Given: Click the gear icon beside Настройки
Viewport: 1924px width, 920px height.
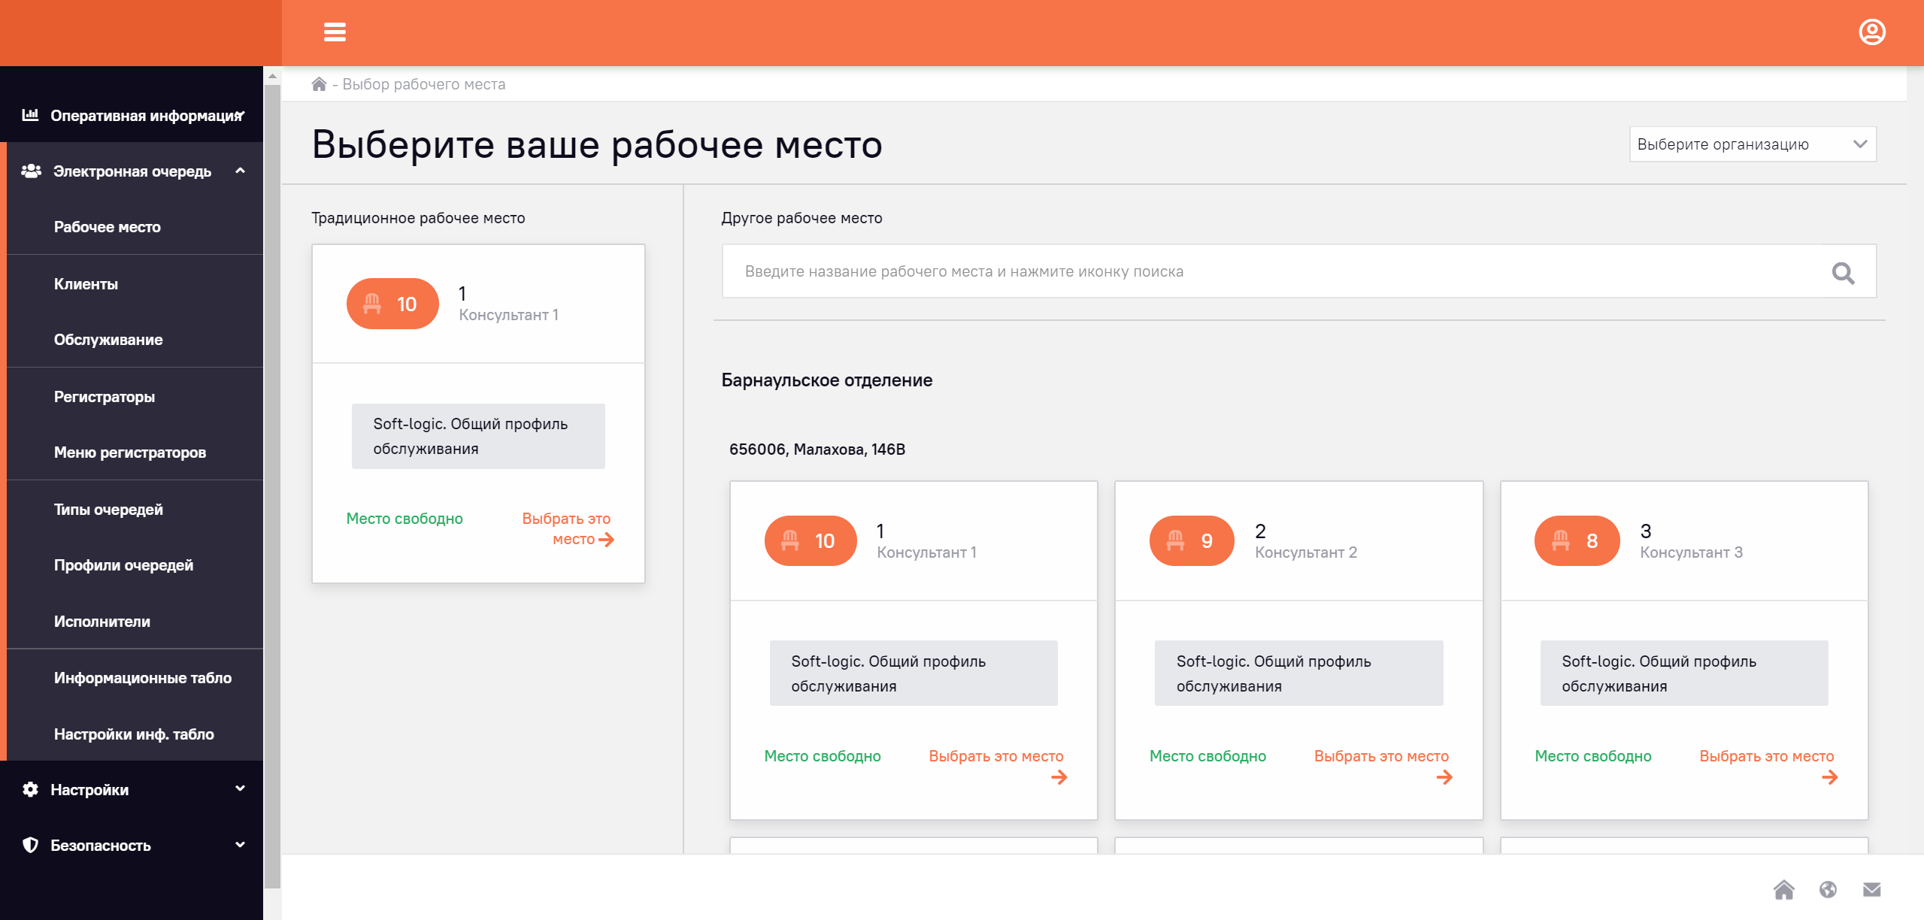Looking at the screenshot, I should click(30, 789).
